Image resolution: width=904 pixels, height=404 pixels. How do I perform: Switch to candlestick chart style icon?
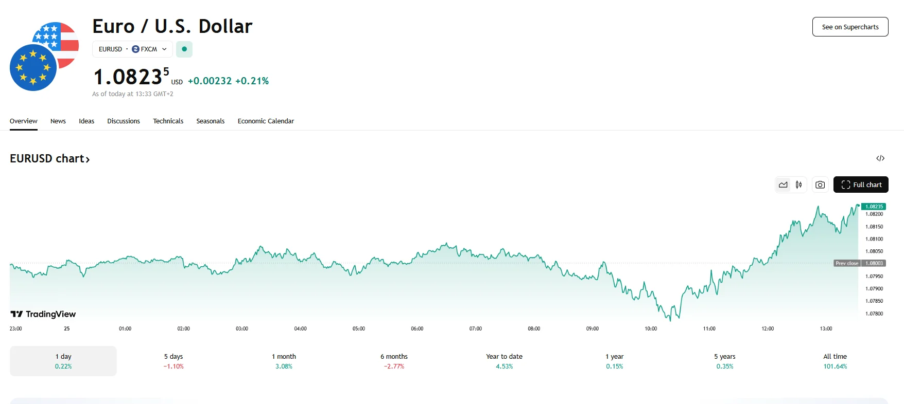(798, 185)
